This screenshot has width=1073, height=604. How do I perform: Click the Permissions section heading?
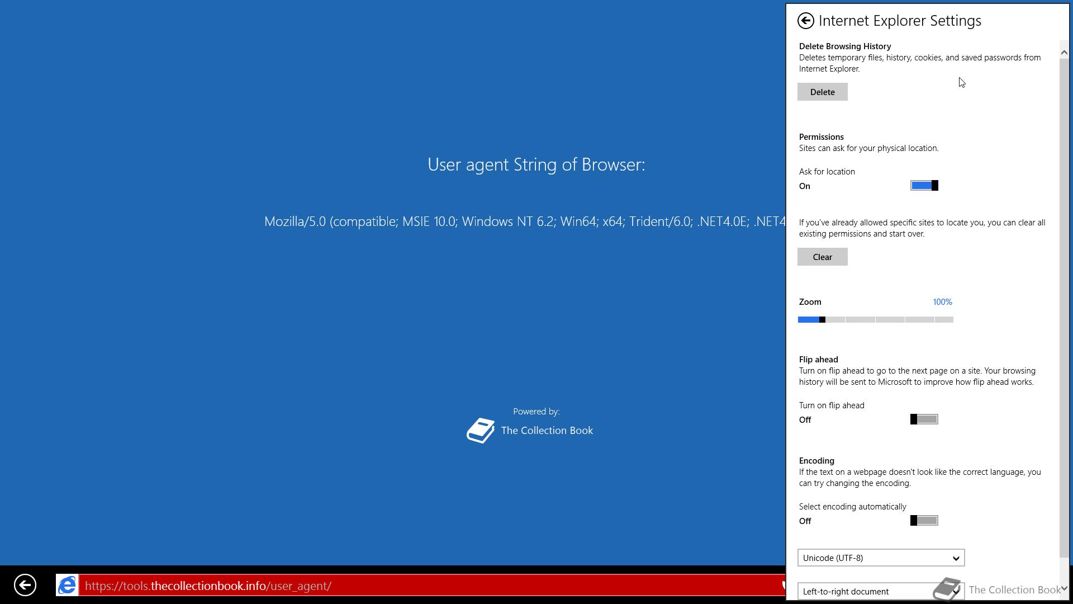coord(821,137)
